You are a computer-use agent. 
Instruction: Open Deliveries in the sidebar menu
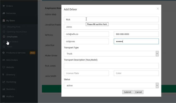(x=11, y=13)
